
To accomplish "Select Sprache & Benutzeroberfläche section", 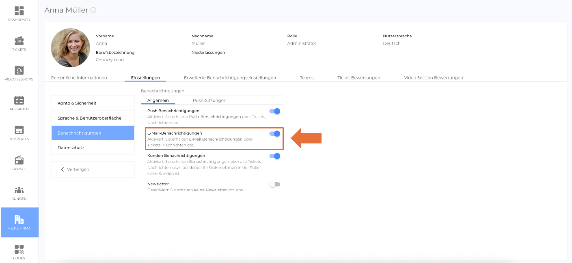I will click(x=93, y=118).
